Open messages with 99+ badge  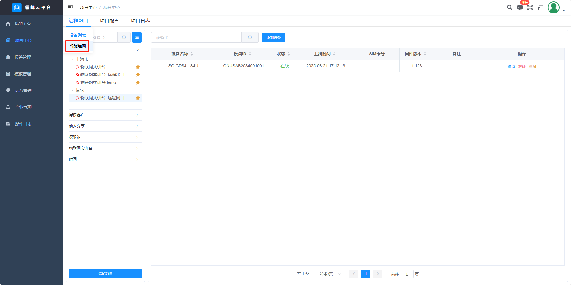coord(520,7)
